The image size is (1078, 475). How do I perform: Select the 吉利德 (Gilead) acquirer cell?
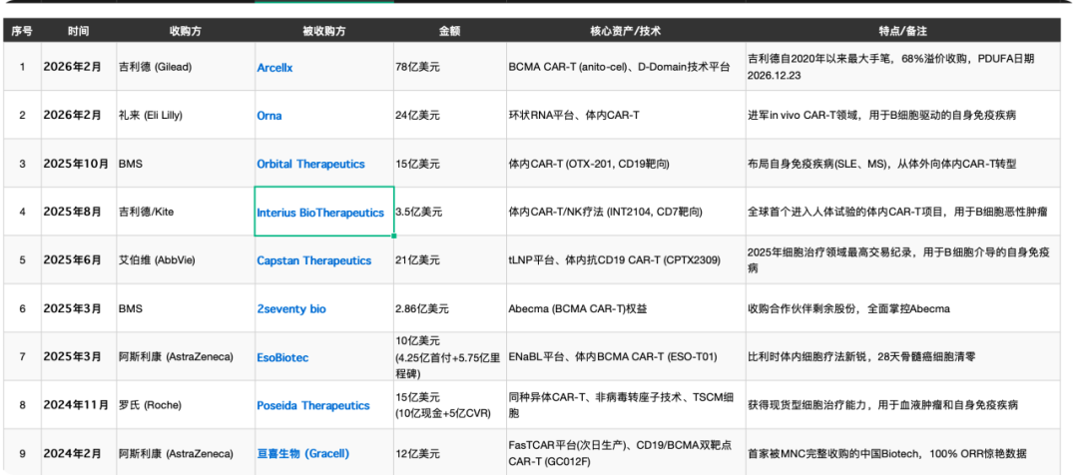[x=186, y=68]
